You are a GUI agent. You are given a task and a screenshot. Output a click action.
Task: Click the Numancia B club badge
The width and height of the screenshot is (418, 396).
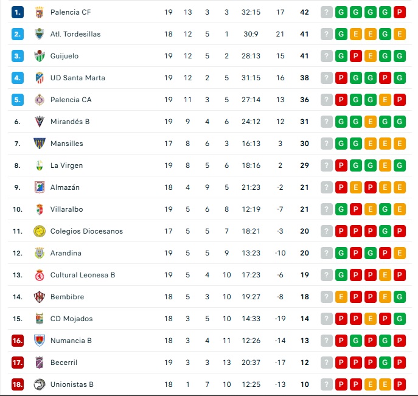(40, 341)
